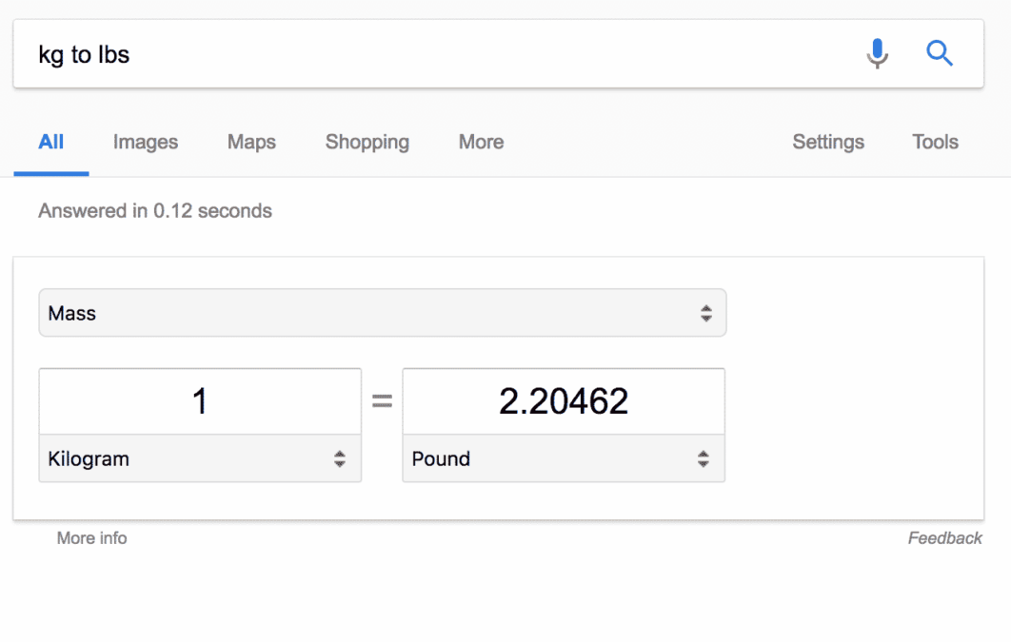Viewport: 1011px width, 642px height.
Task: Click the 'kg to lbs' search box
Action: point(428,54)
